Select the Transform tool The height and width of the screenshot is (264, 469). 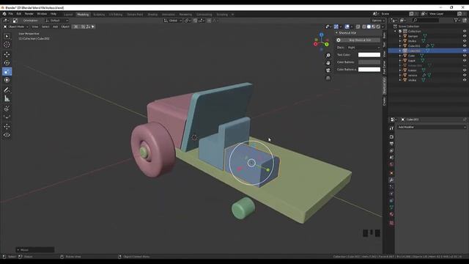coord(7,80)
